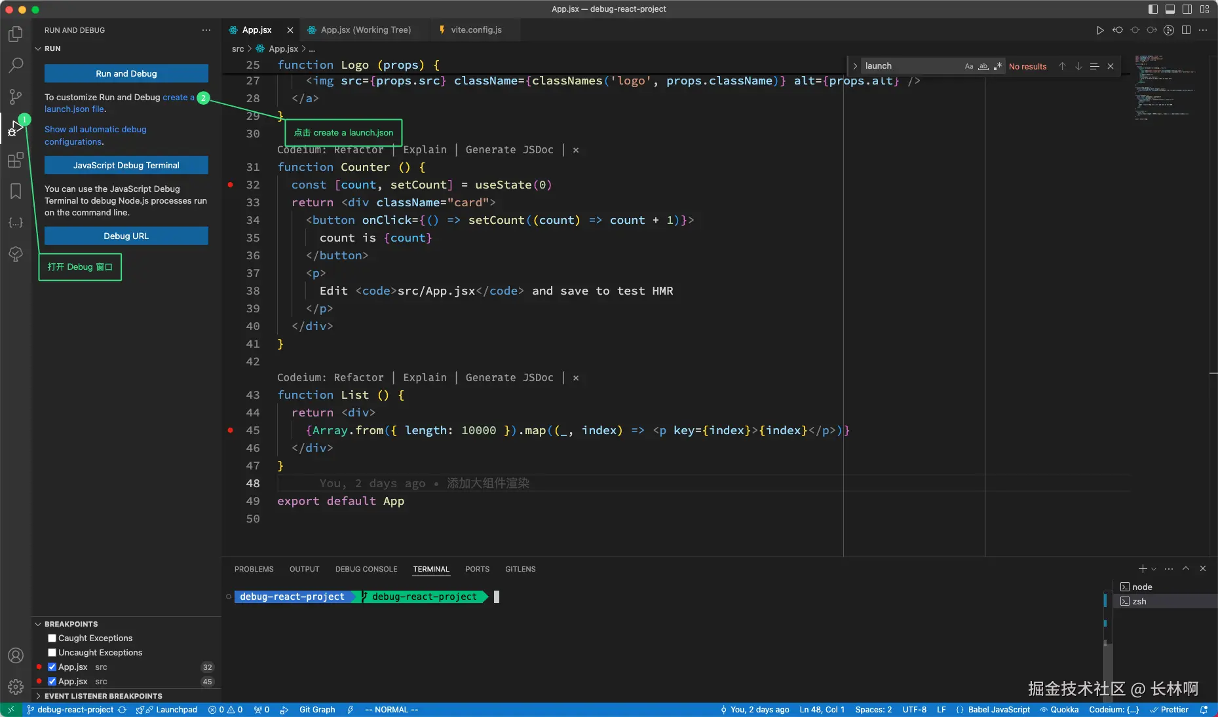Screen dimensions: 1218x717
Task: Click the split editor right icon
Action: 1186,30
